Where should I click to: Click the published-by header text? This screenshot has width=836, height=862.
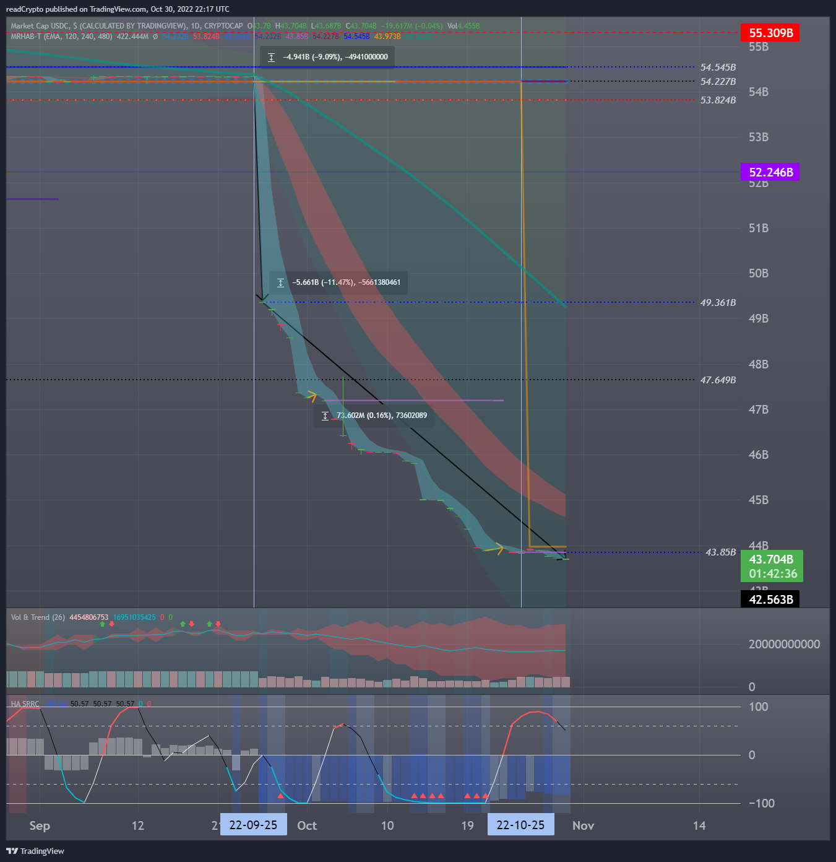click(x=118, y=9)
